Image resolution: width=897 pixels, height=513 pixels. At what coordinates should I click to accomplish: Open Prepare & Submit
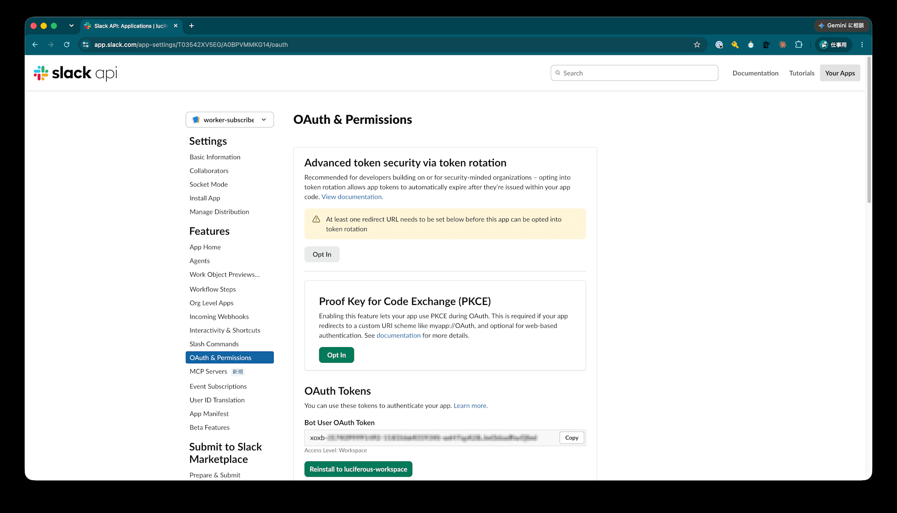215,475
